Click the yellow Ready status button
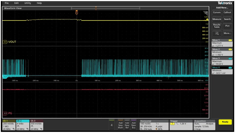 click(x=225, y=122)
